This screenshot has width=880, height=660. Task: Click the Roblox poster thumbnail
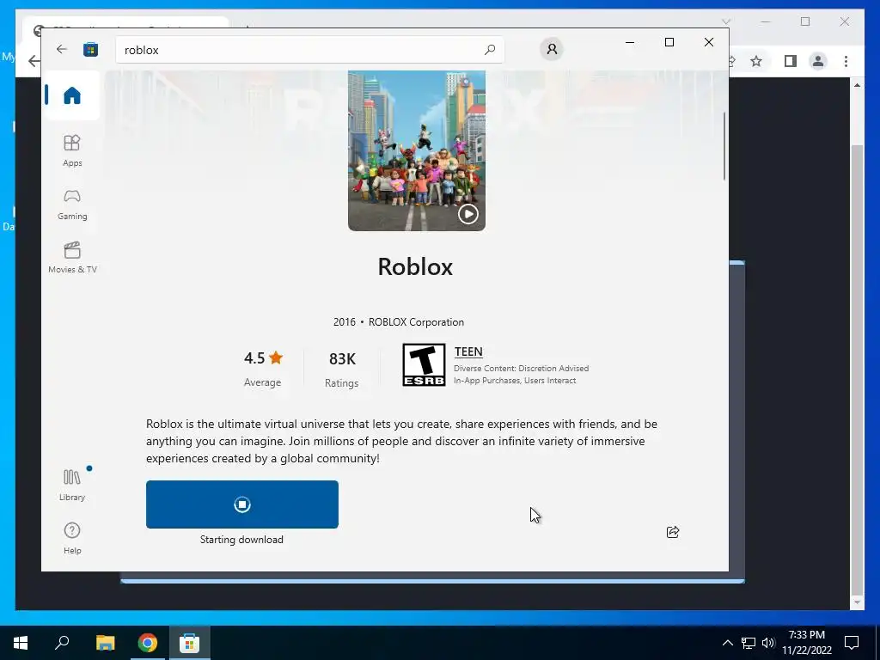click(417, 150)
